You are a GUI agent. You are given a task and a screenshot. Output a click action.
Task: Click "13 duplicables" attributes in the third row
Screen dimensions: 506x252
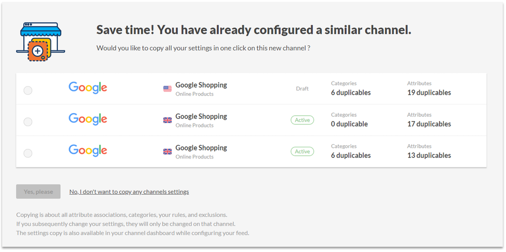[429, 156]
